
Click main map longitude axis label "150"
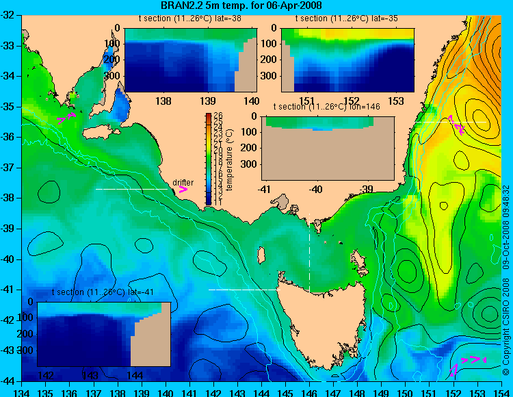(x=406, y=392)
